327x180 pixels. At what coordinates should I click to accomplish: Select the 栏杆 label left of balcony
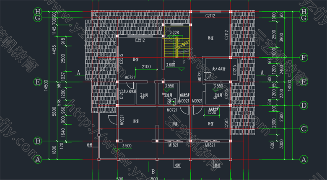90,145
